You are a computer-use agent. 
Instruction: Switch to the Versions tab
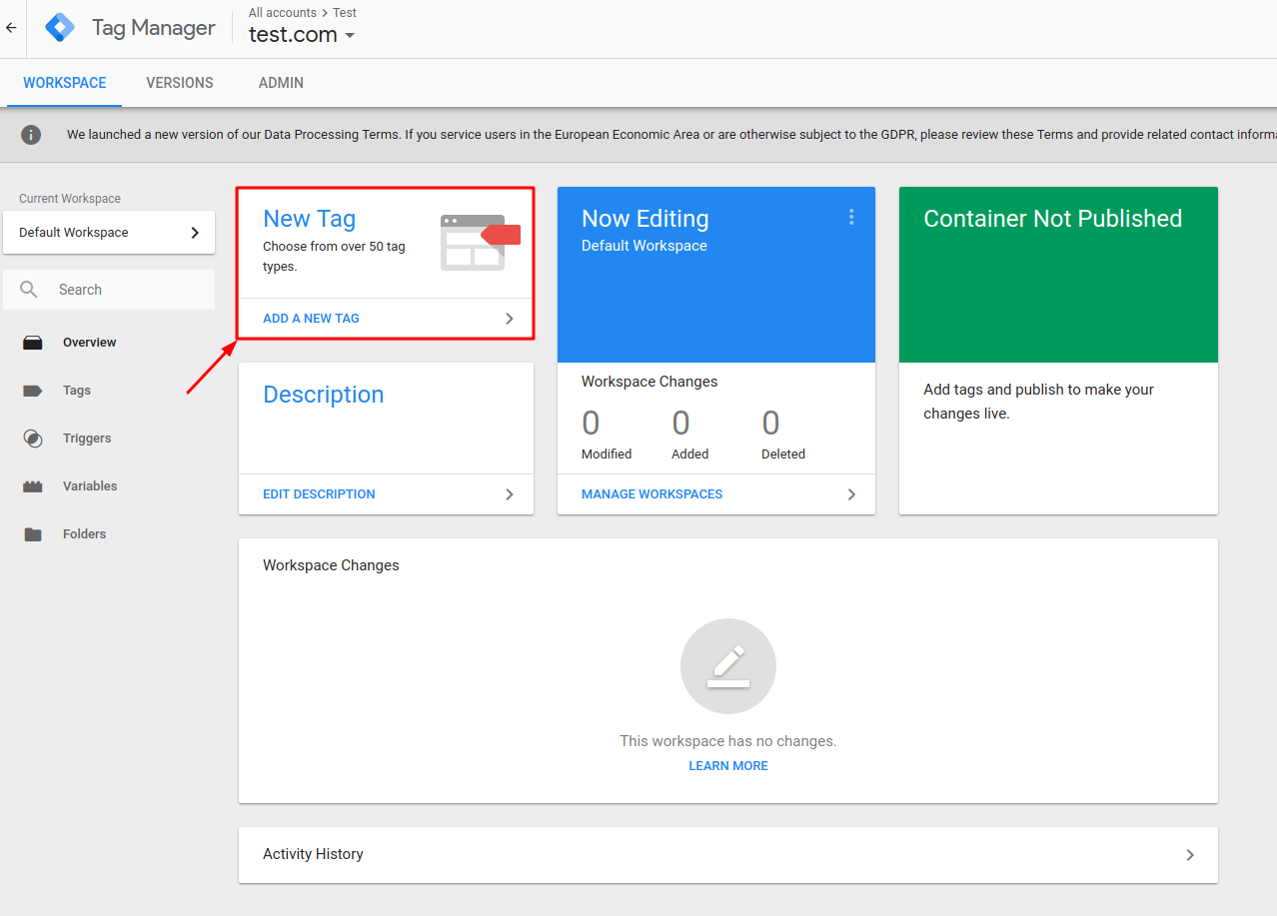180,83
